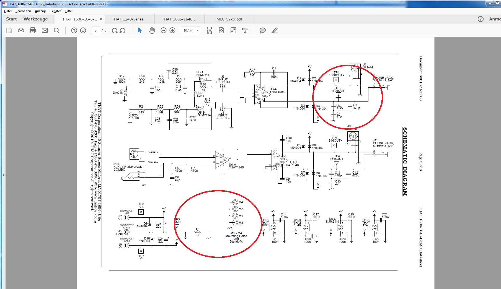
Task: Click the THAT1606 amplifier label
Action: point(277,92)
